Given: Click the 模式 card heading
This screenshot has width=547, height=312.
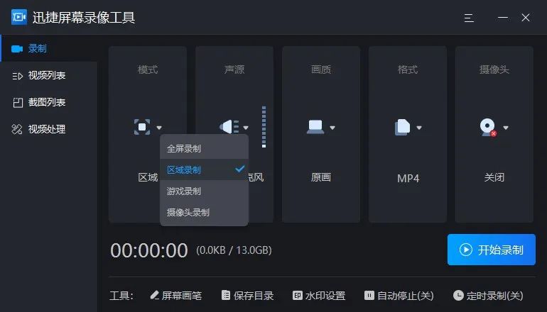Looking at the screenshot, I should pos(148,69).
